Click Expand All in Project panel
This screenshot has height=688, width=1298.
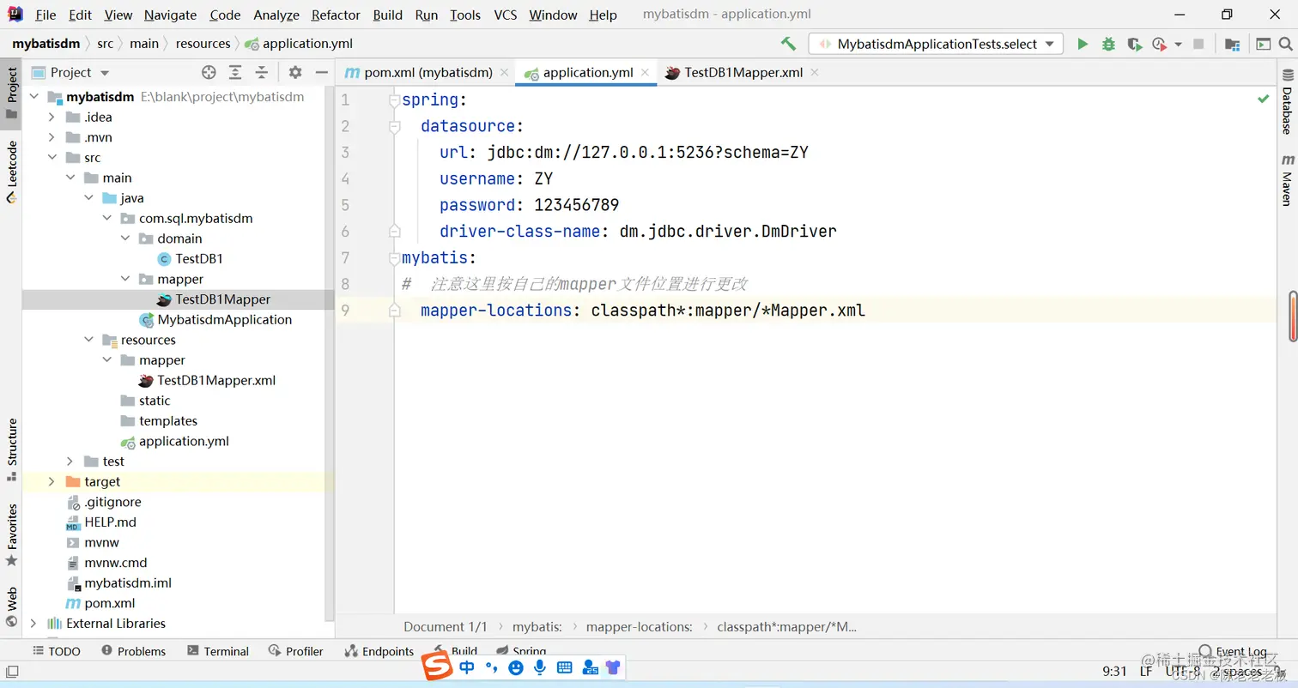point(235,72)
